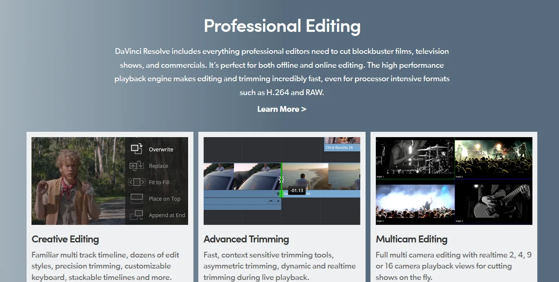
Task: Click the Append at End label
Action: tap(167, 215)
